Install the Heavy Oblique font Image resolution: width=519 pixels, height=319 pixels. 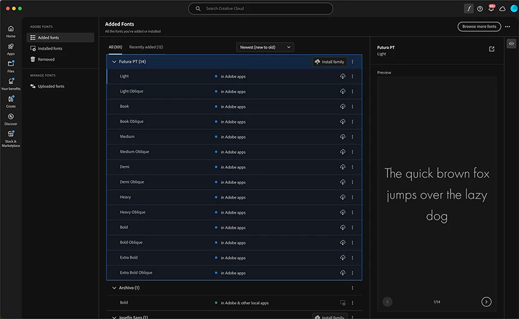(x=342, y=213)
